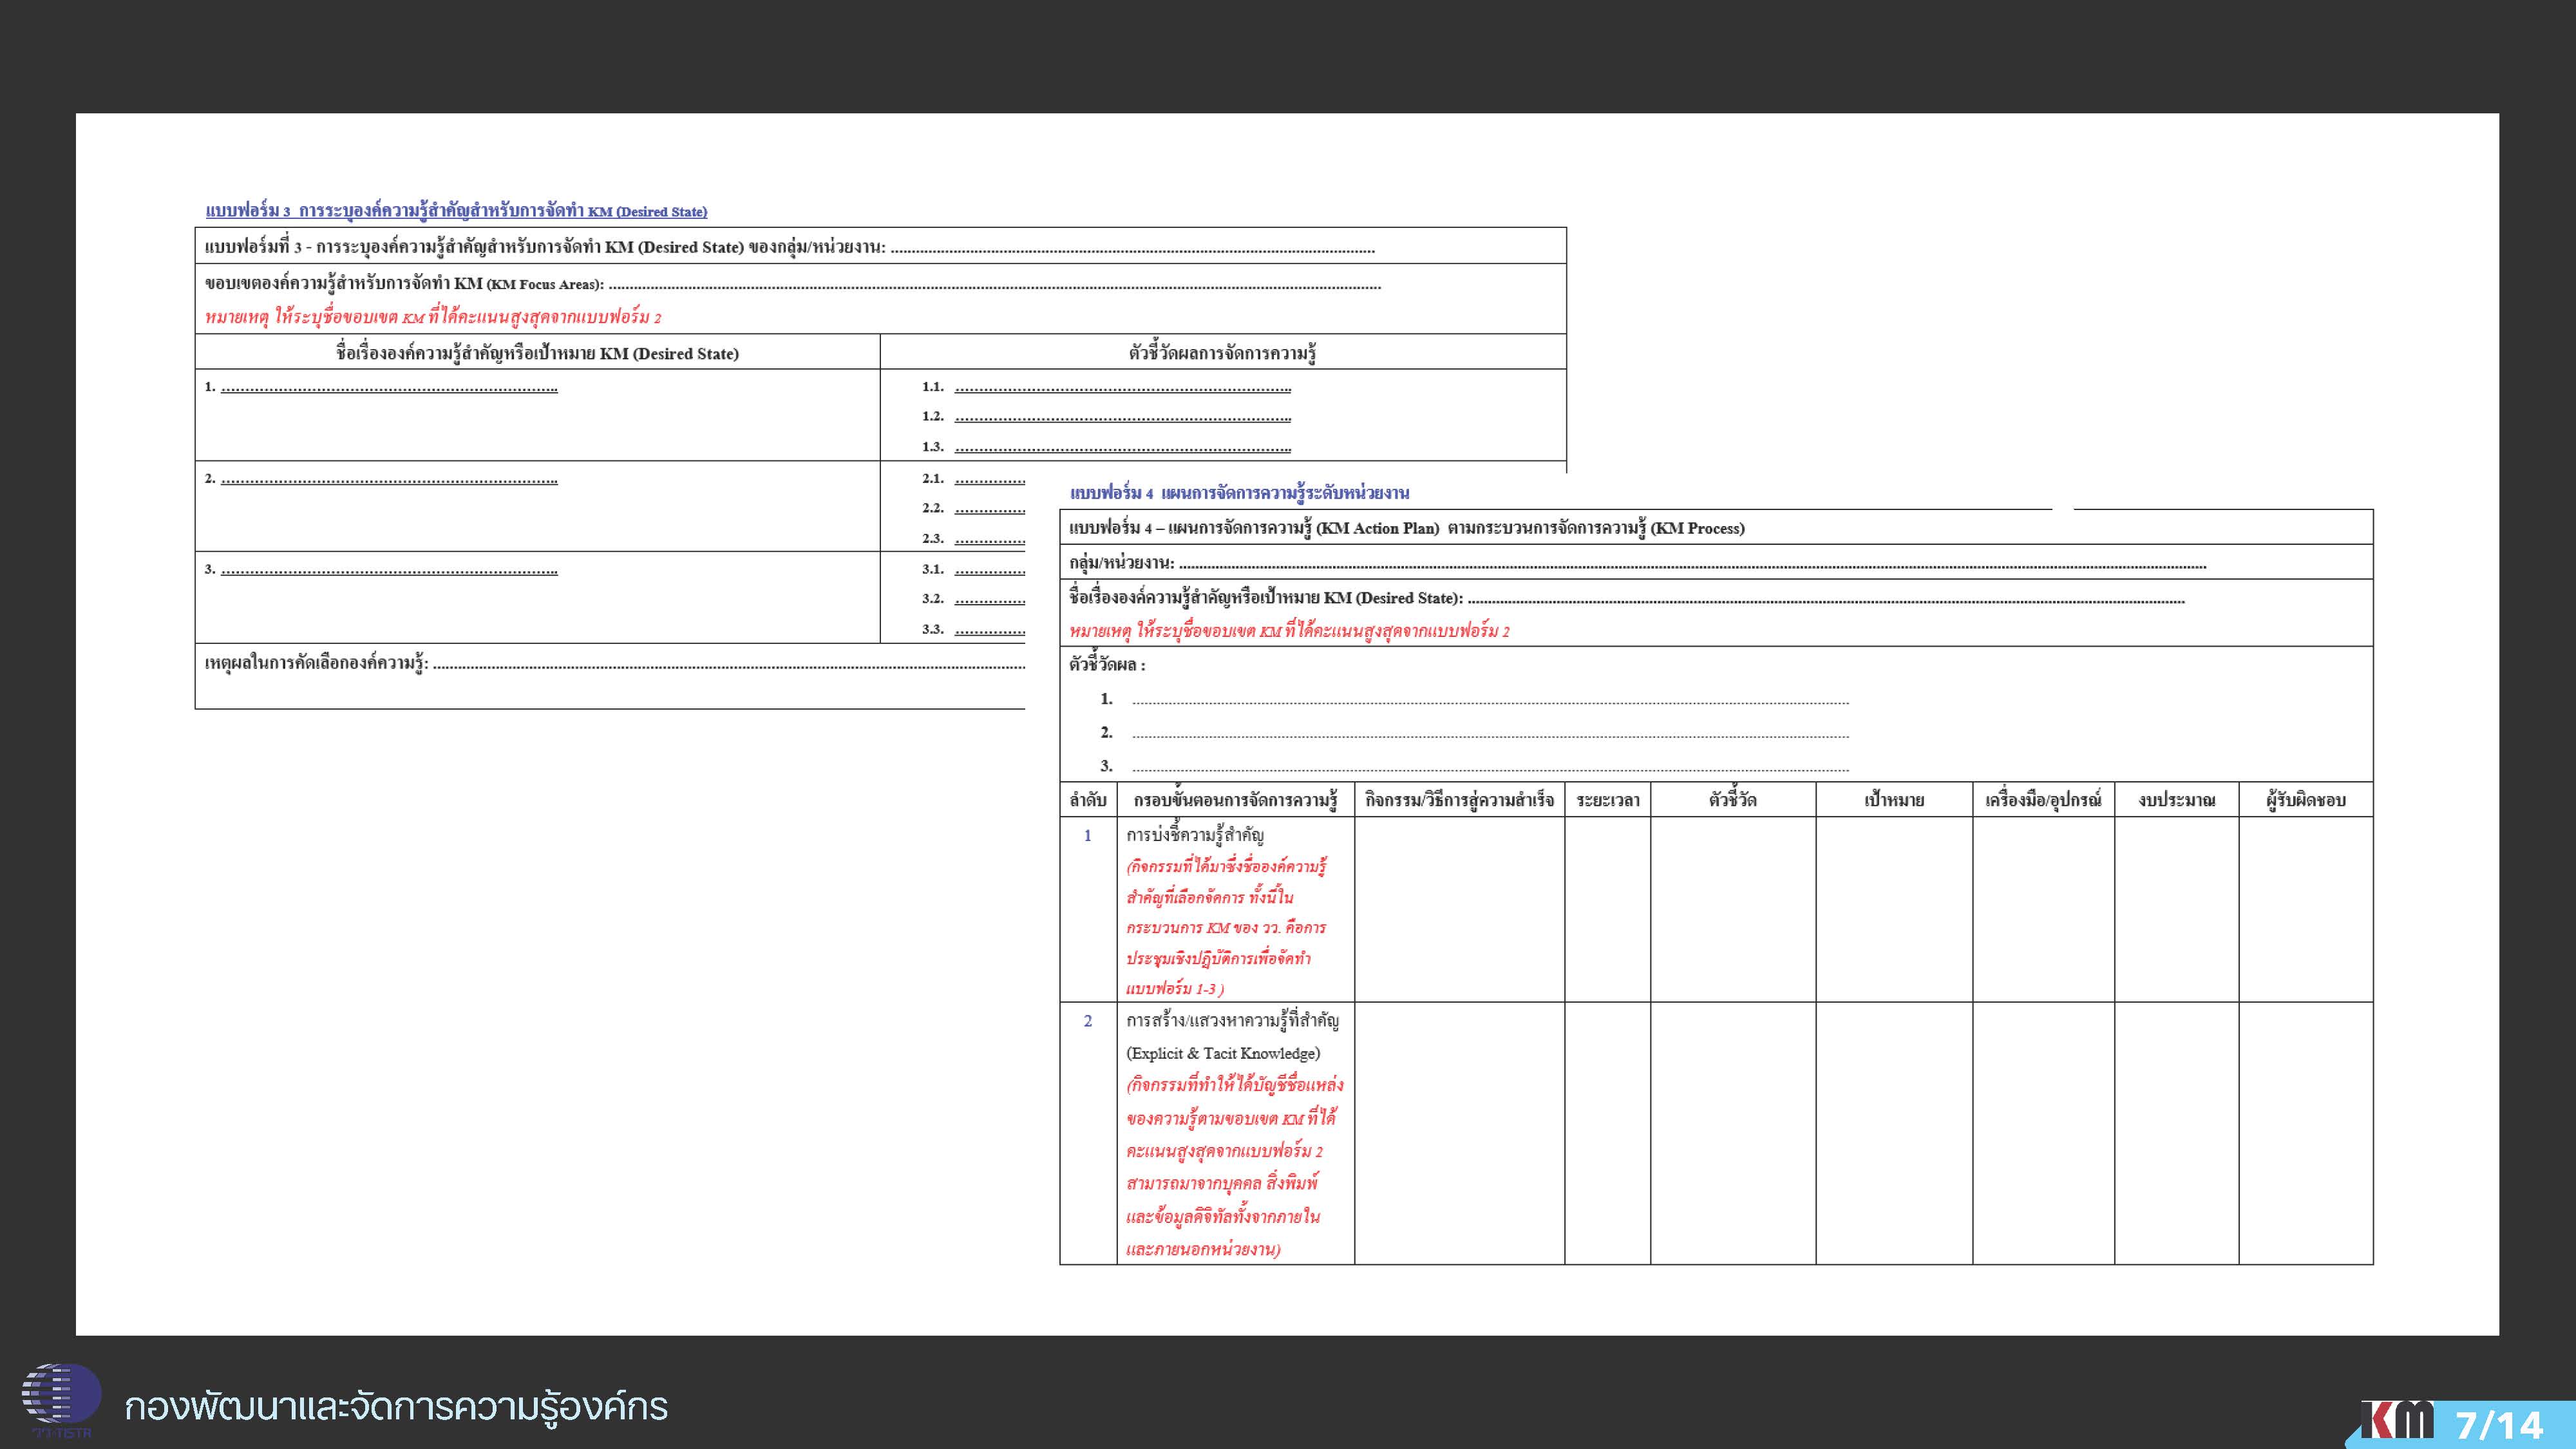Click the KM Focus Areas dotted field

coord(994,287)
